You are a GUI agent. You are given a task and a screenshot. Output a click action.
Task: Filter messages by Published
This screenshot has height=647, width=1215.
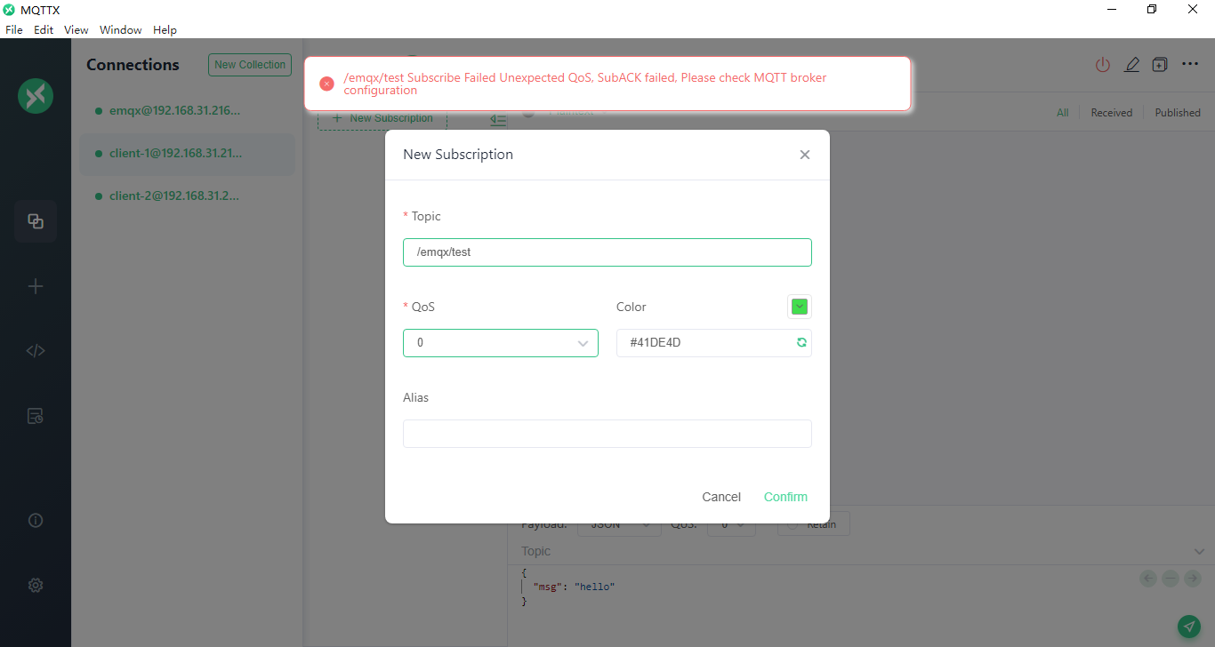click(1178, 113)
